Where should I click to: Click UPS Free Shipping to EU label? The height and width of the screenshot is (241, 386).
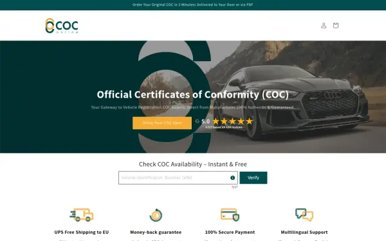click(82, 233)
